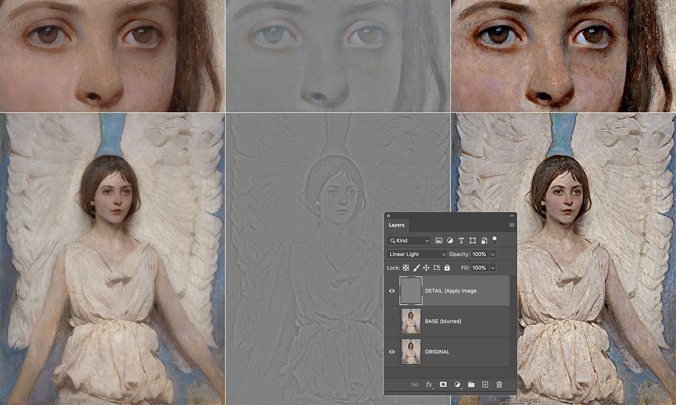Image resolution: width=676 pixels, height=405 pixels.
Task: Filter layers for smart objects
Action: point(484,240)
